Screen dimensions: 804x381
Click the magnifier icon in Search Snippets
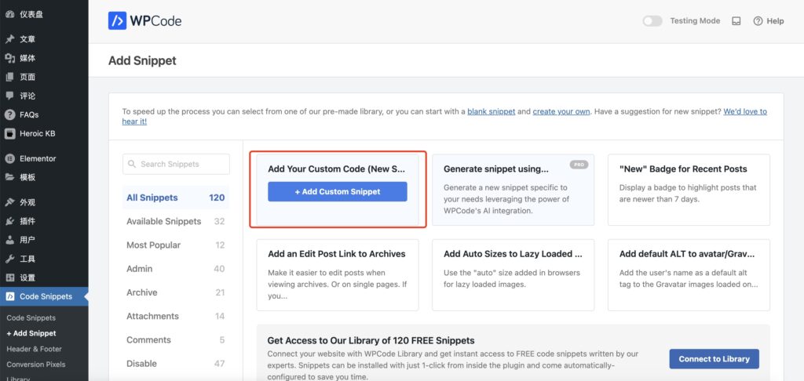point(132,165)
